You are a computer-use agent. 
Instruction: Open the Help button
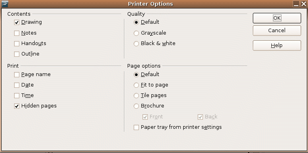pos(277,45)
